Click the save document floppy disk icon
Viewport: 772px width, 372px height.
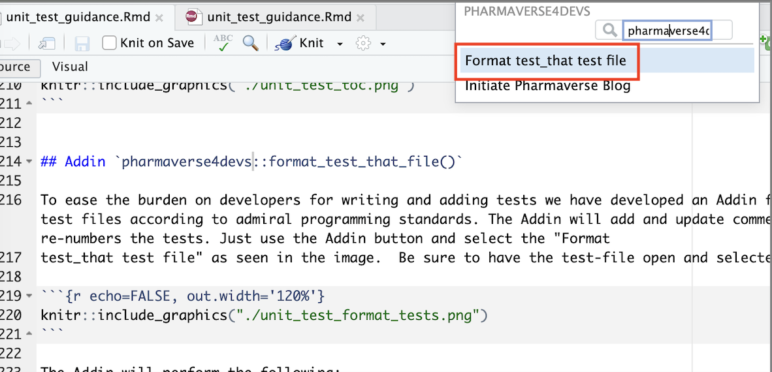click(x=82, y=44)
